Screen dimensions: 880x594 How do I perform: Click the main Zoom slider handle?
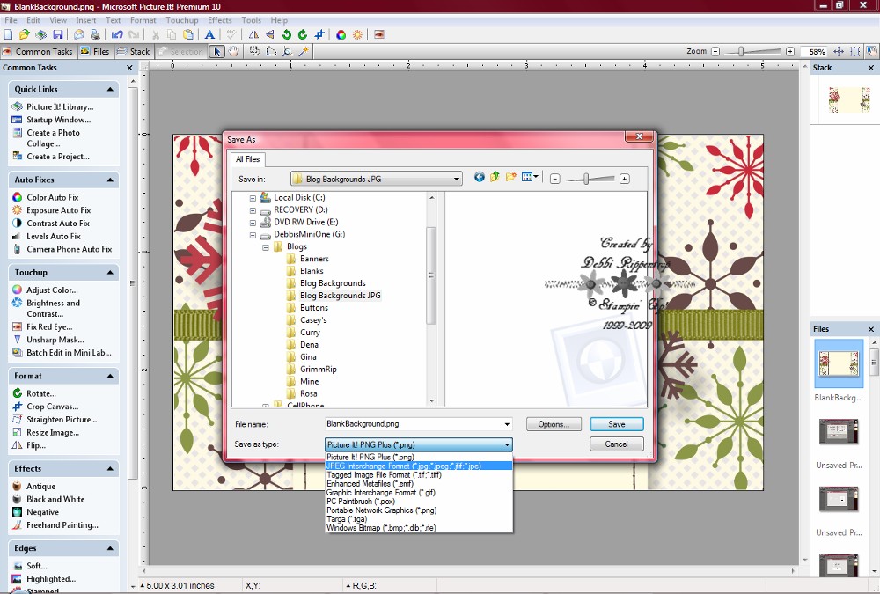741,52
